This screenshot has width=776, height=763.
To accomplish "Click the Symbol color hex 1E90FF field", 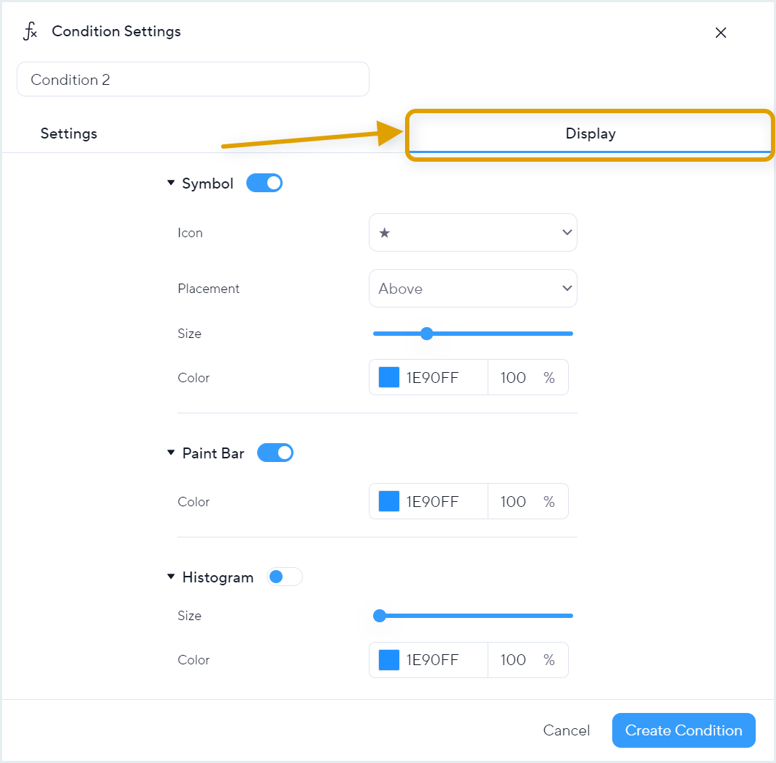I will click(x=433, y=378).
